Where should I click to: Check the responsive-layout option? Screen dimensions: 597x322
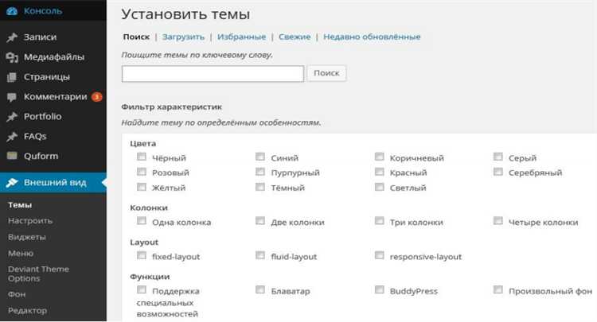(x=379, y=256)
